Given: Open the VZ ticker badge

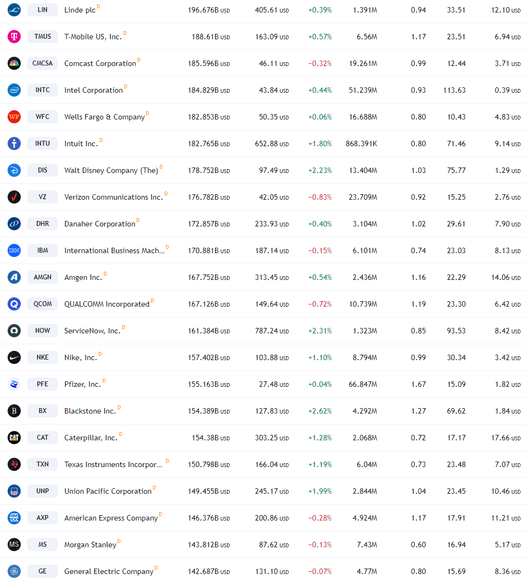Looking at the screenshot, I should (43, 197).
